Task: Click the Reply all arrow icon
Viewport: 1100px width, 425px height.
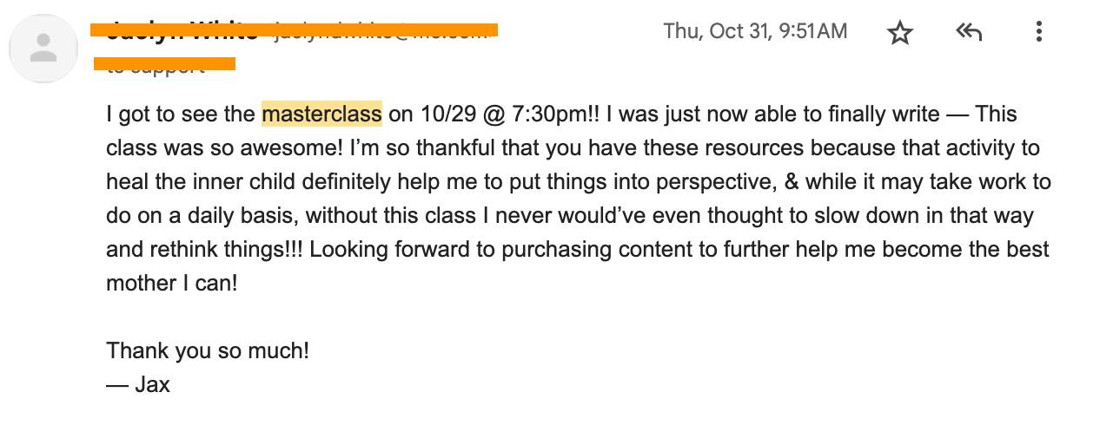Action: 969,33
